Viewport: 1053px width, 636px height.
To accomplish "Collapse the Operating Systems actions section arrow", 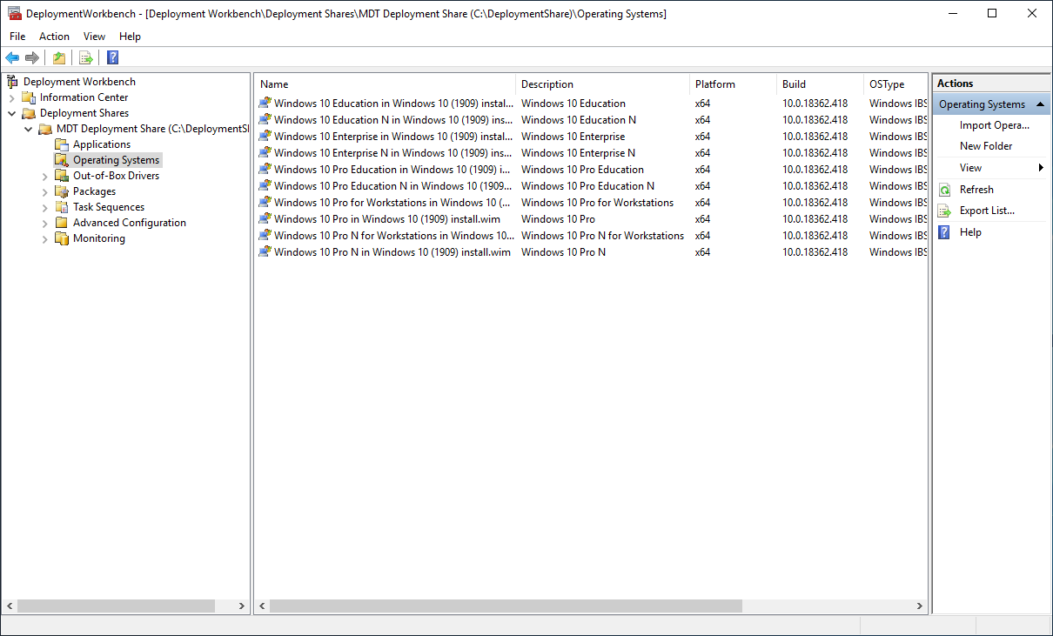I will (x=1041, y=104).
